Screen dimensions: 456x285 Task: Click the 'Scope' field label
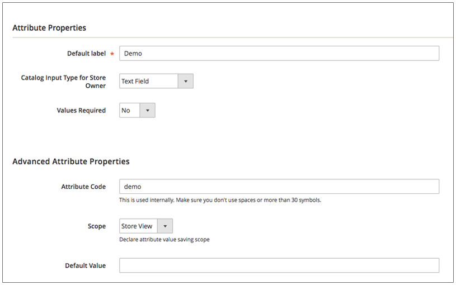[97, 226]
